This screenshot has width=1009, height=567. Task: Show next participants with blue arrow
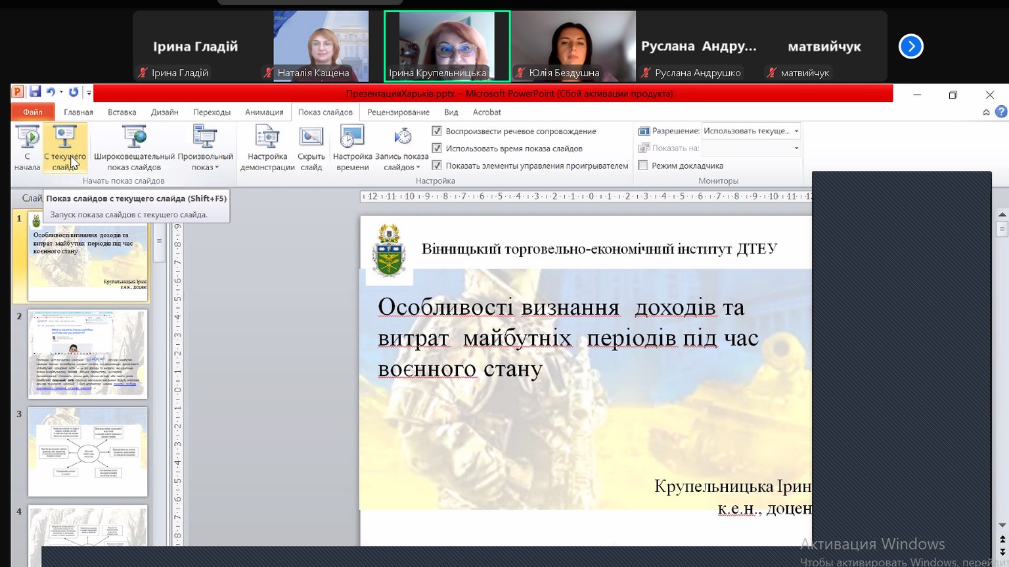910,46
